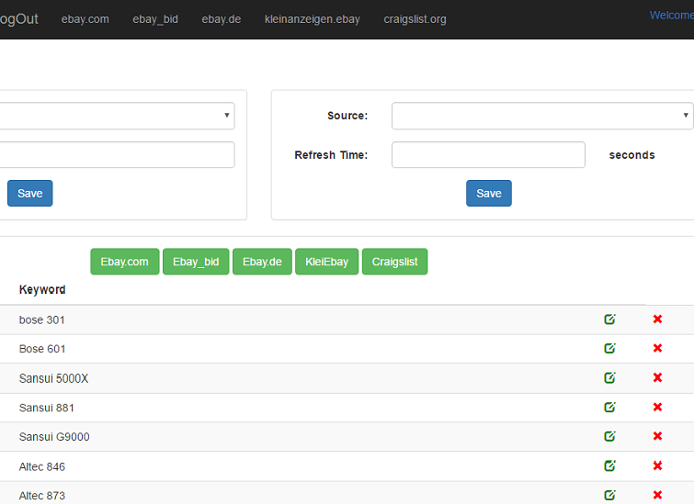The height and width of the screenshot is (504, 694).
Task: Select the 'Sansui 881' keyword text
Action: [47, 408]
